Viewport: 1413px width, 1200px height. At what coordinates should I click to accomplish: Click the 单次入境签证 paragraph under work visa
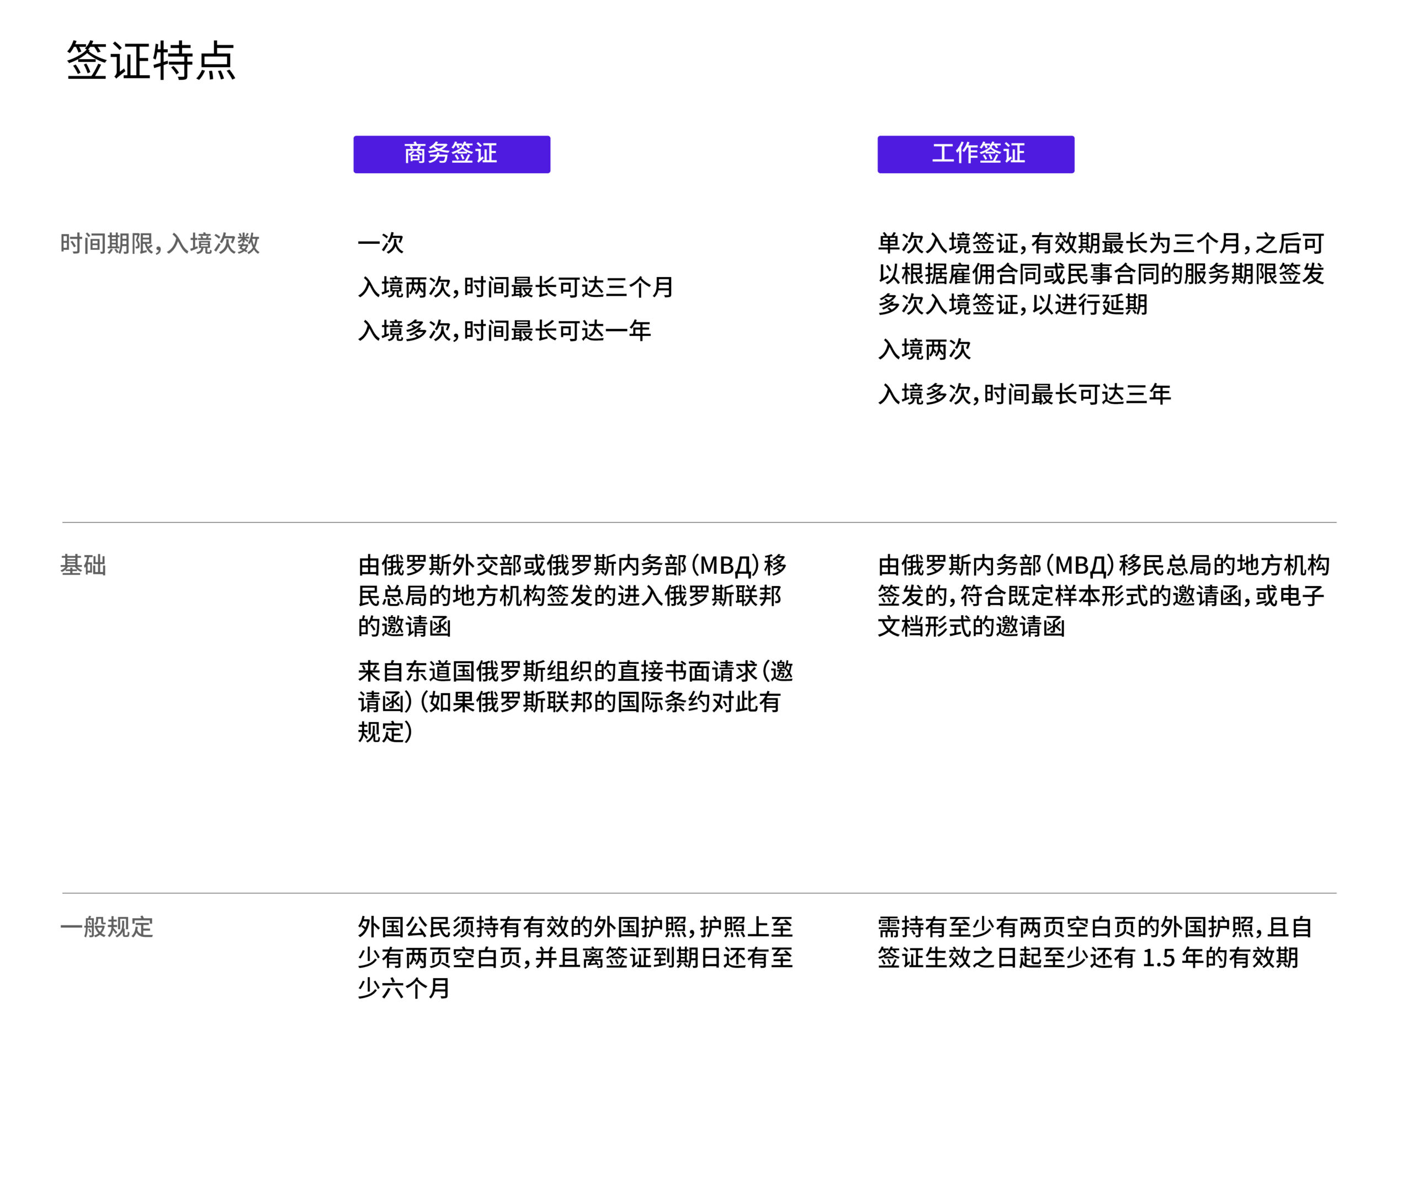[1101, 274]
